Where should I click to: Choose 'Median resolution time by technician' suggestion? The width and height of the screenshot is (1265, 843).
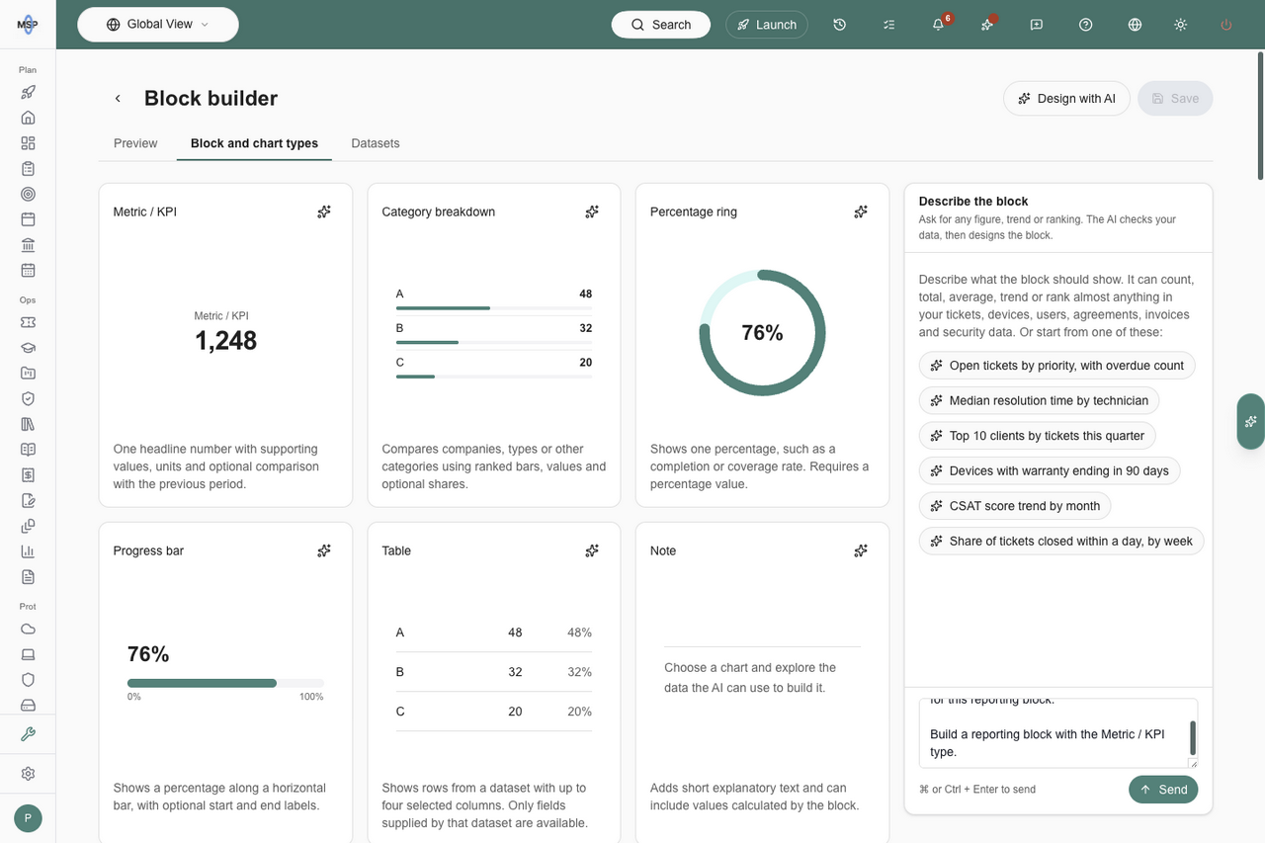coord(1039,400)
